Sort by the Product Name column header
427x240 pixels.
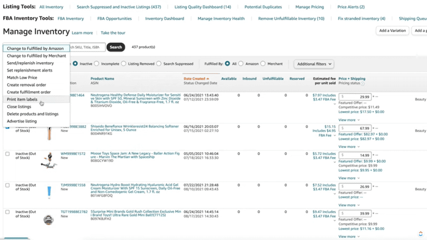pos(102,79)
